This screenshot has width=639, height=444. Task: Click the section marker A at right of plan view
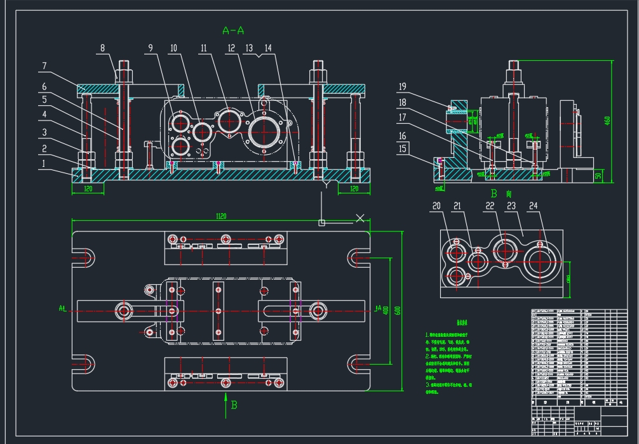pos(378,308)
